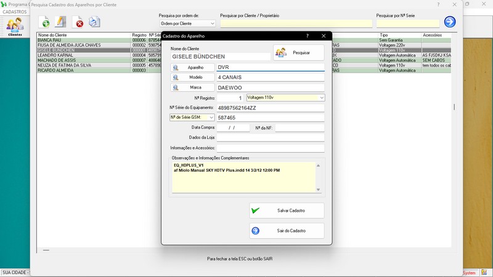Click the Registro column header

click(139, 35)
